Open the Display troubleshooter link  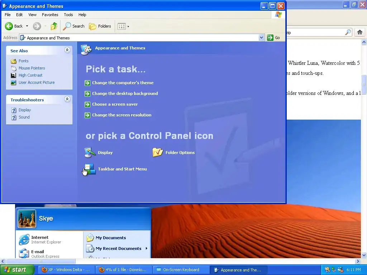[x=25, y=110]
